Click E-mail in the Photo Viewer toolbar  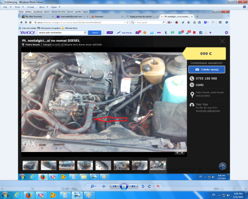30,7
